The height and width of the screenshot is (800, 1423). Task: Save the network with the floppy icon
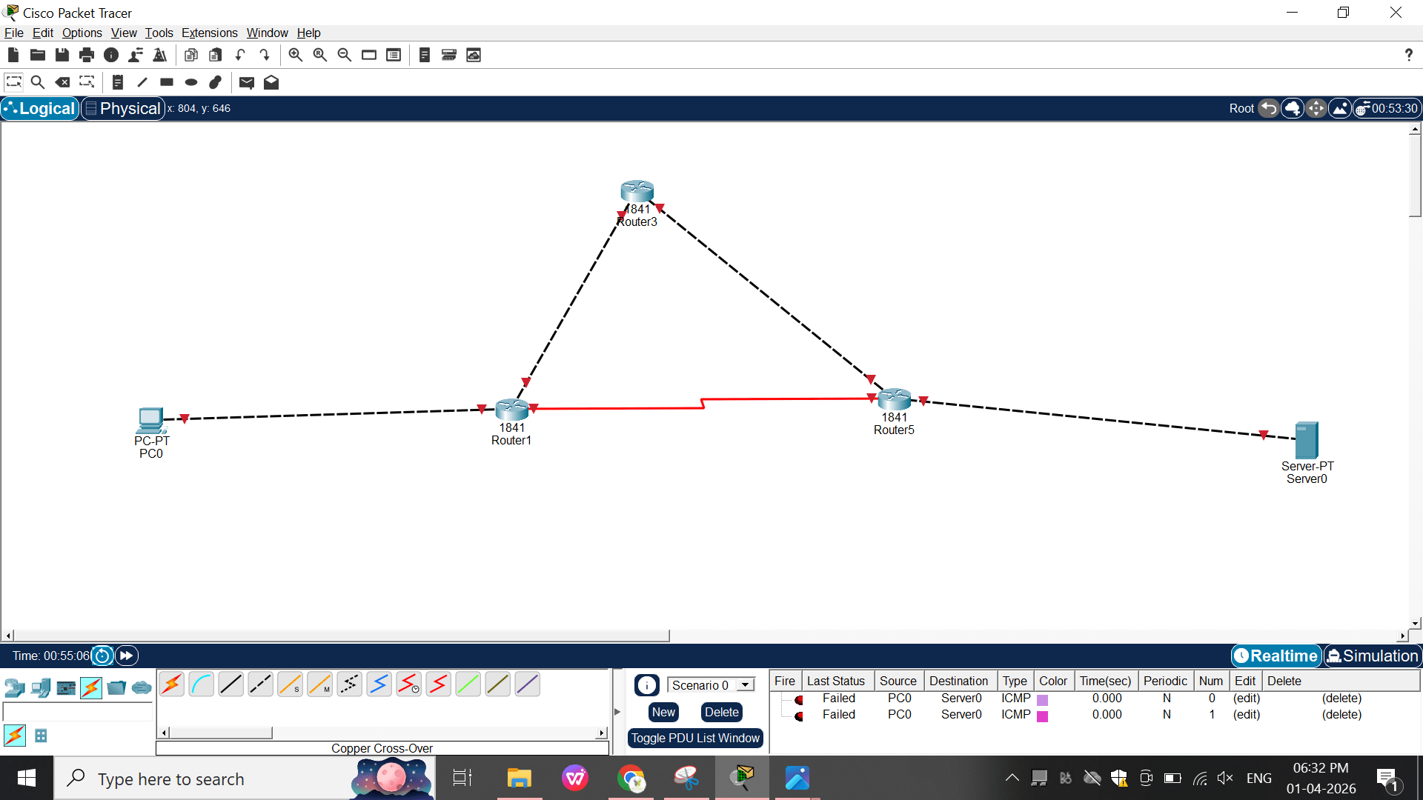pyautogui.click(x=62, y=55)
